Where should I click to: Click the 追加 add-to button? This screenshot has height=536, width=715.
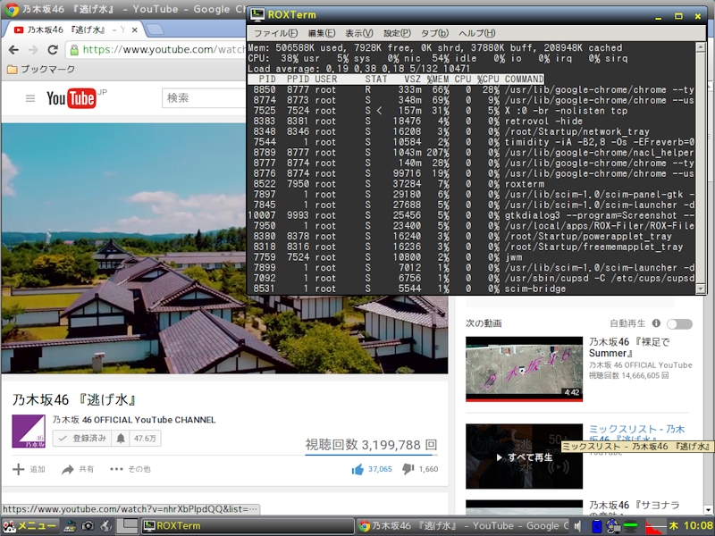point(29,469)
